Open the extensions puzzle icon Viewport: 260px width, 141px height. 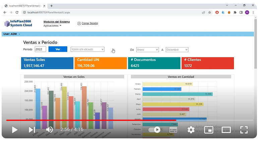tap(235, 12)
